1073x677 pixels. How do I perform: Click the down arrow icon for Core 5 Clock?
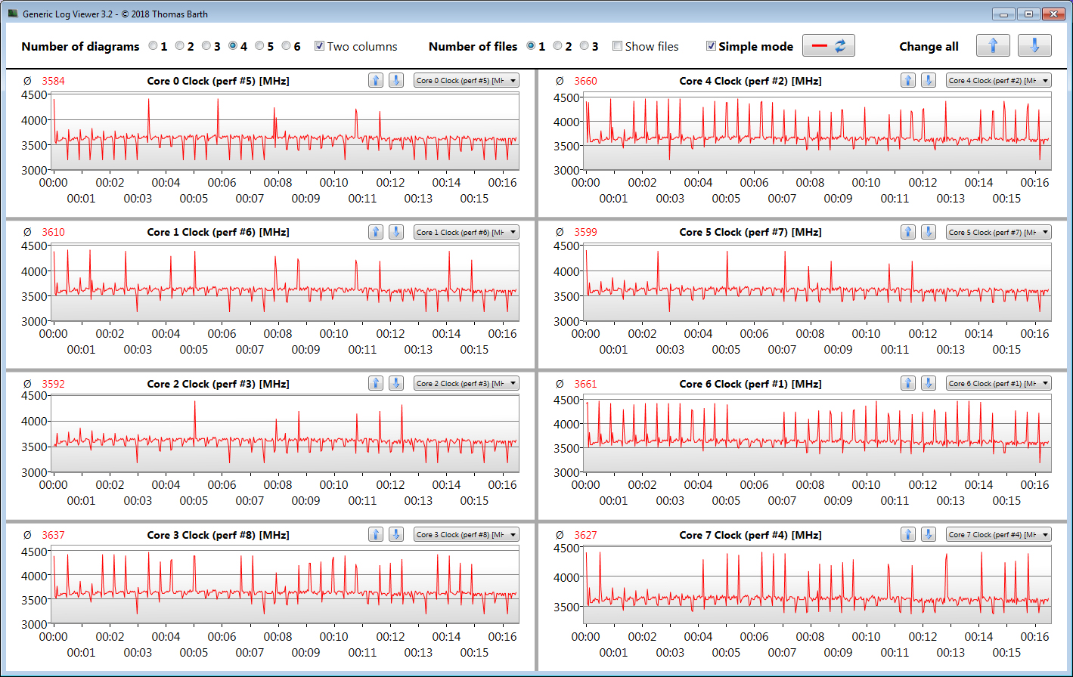(928, 232)
